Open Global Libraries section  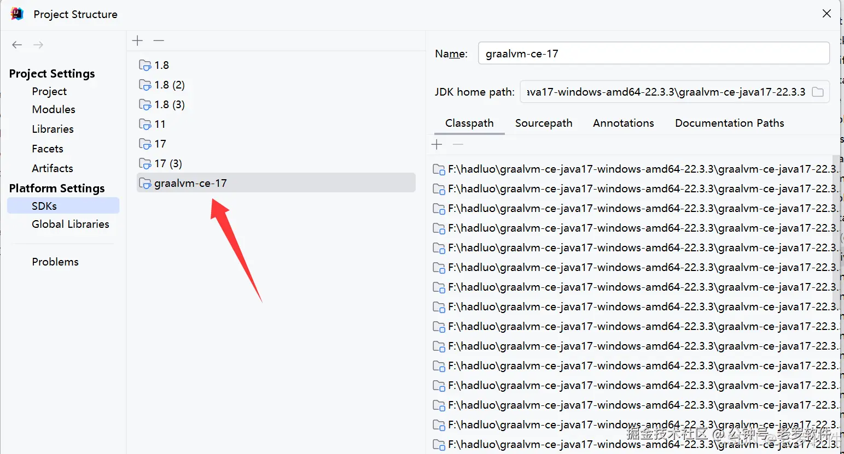(x=71, y=224)
